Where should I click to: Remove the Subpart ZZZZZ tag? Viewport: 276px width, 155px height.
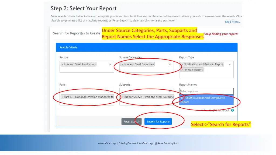[x=122, y=97]
